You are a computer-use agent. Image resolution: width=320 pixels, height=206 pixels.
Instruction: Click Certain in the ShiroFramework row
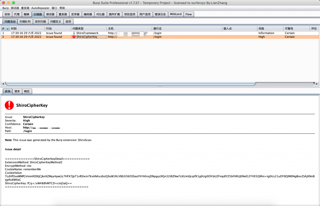tap(290, 33)
